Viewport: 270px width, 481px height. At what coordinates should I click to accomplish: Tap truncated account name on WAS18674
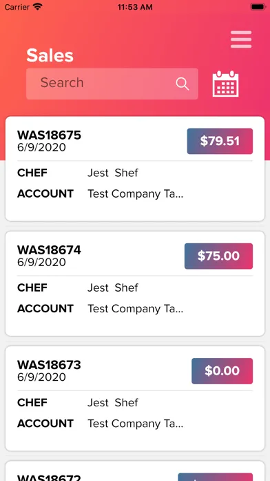pos(136,309)
